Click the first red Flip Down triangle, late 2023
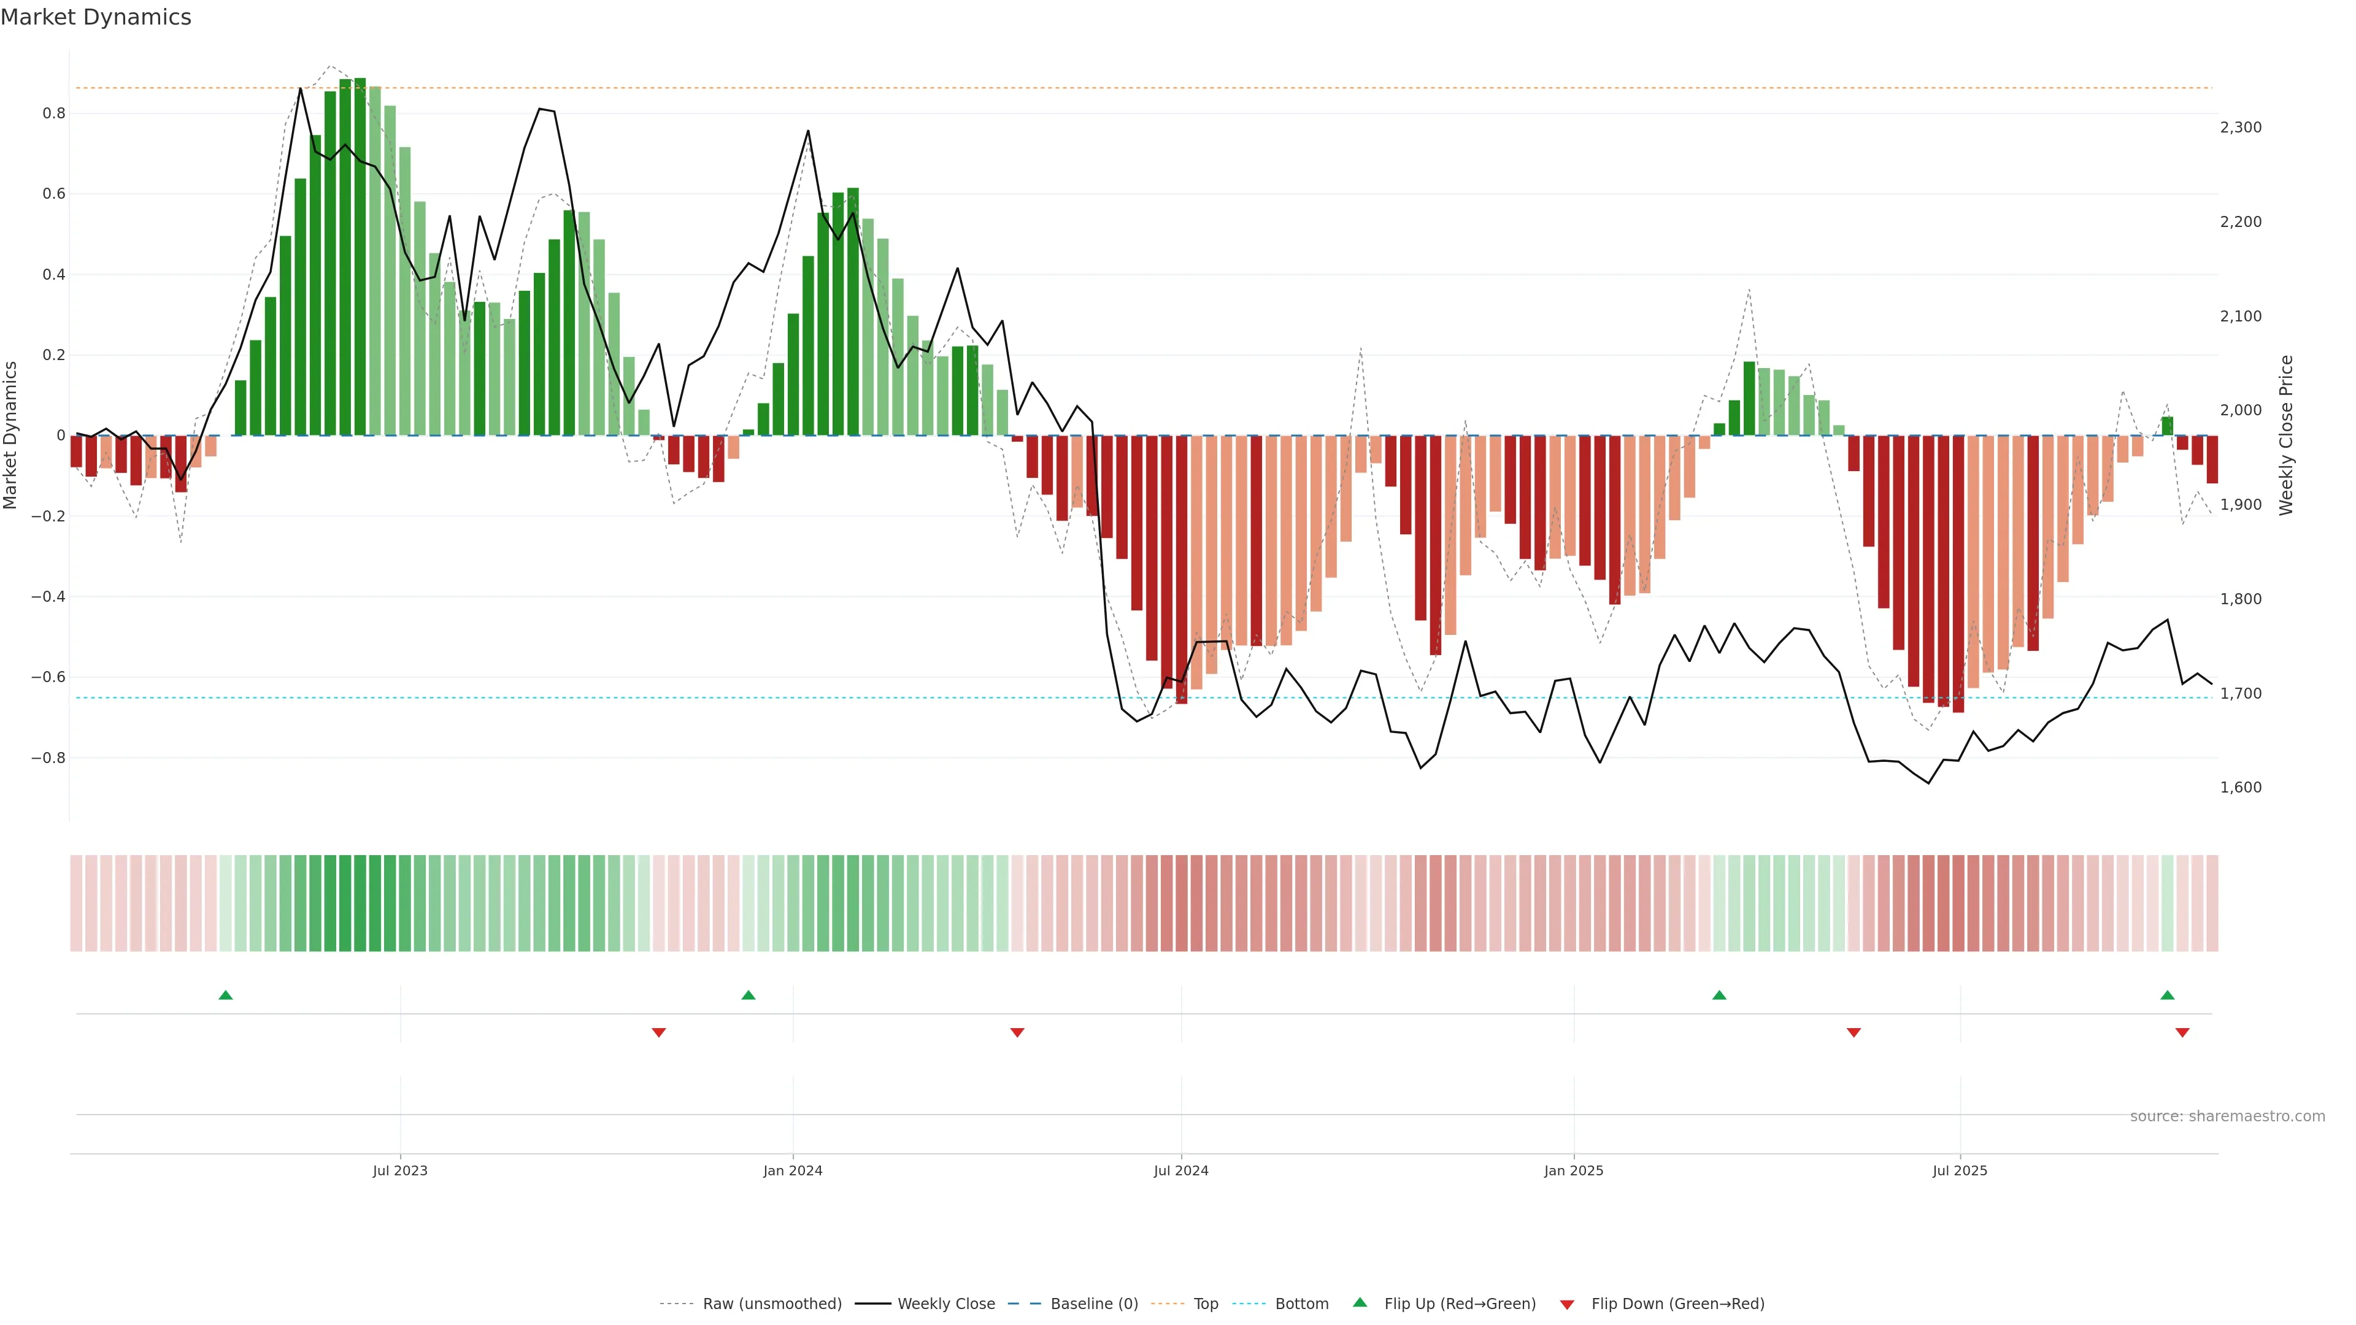 [658, 1032]
